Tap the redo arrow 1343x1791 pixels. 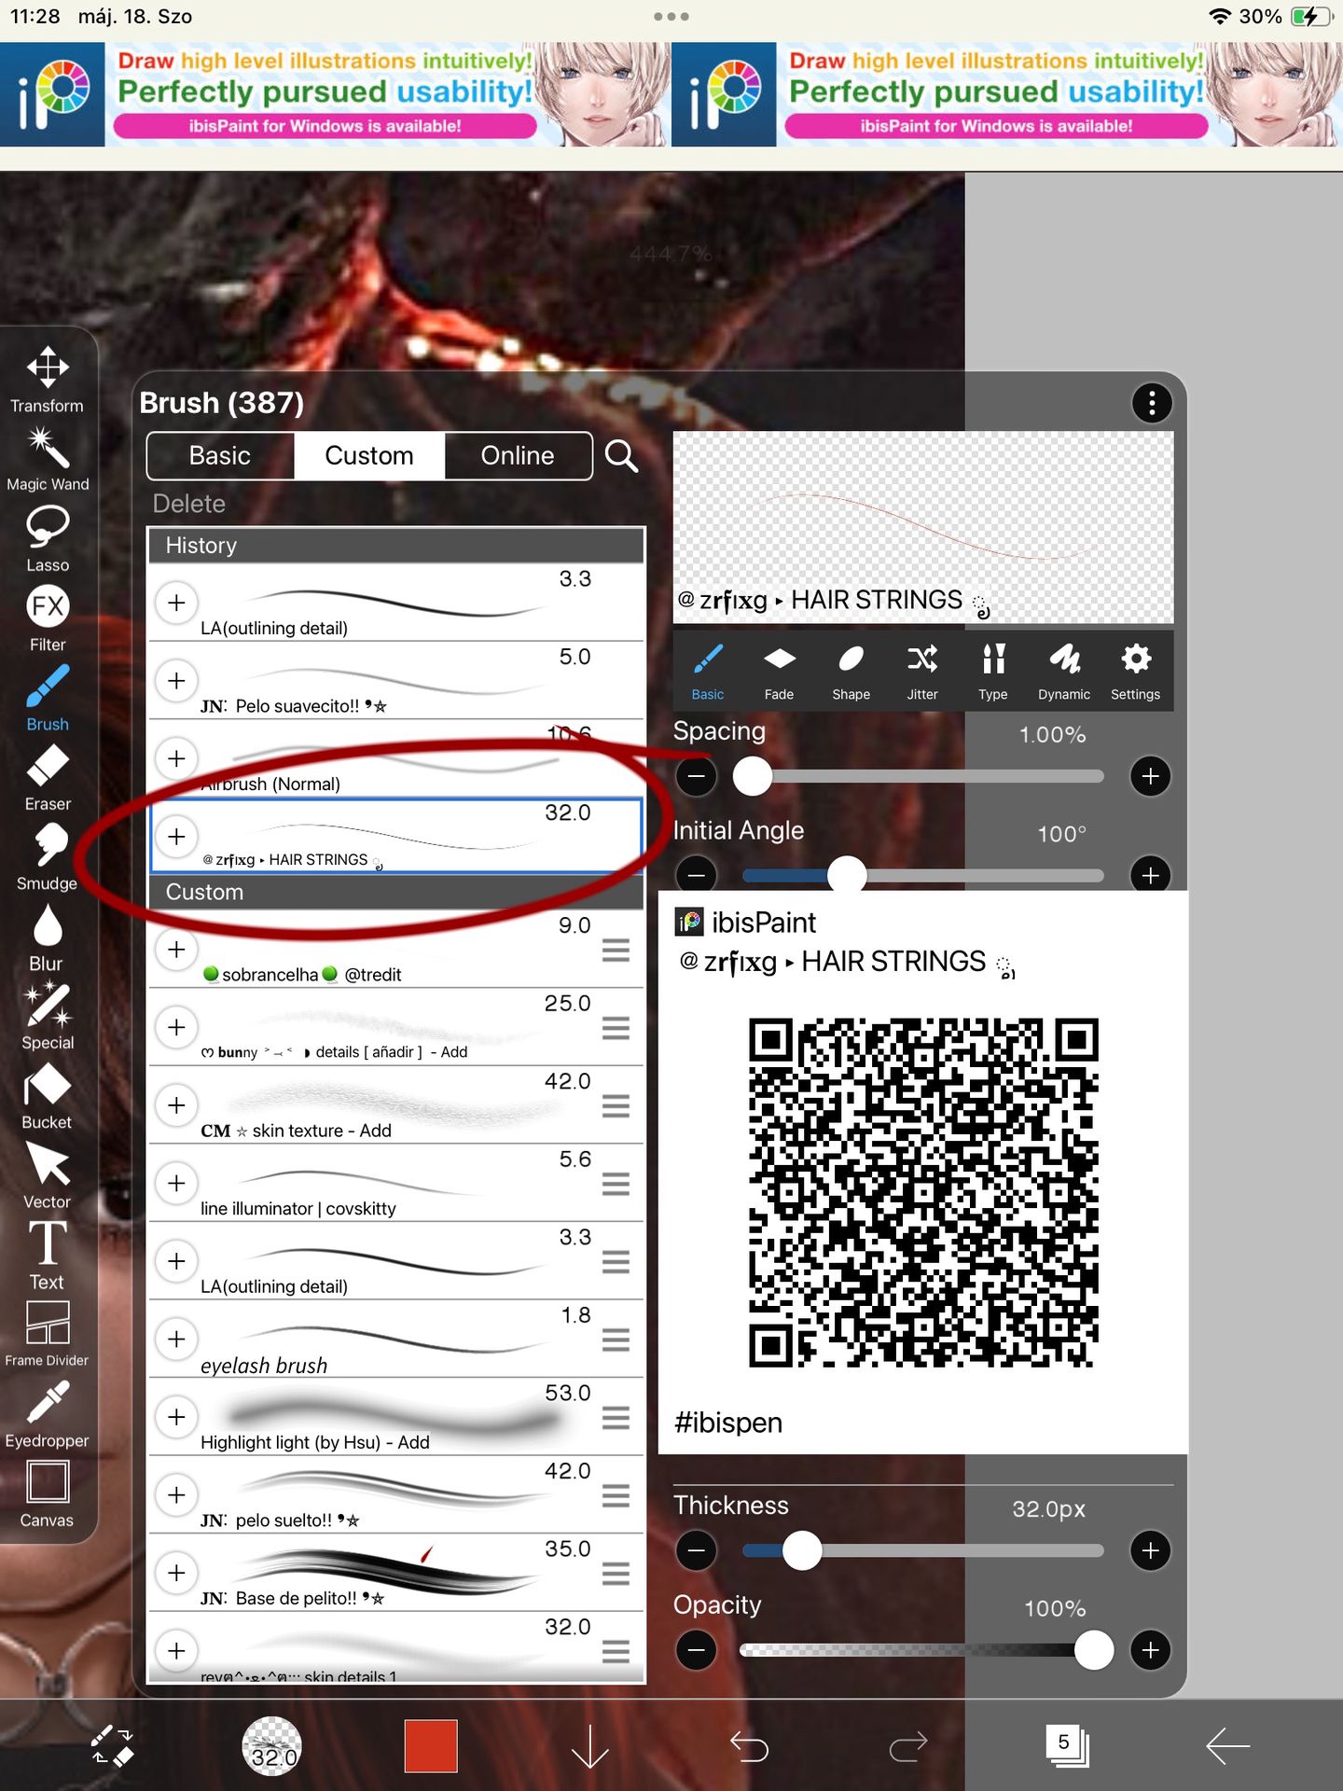point(908,1745)
